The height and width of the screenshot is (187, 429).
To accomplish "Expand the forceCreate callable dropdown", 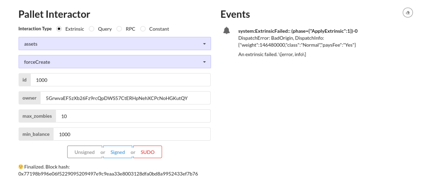I will [115, 62].
